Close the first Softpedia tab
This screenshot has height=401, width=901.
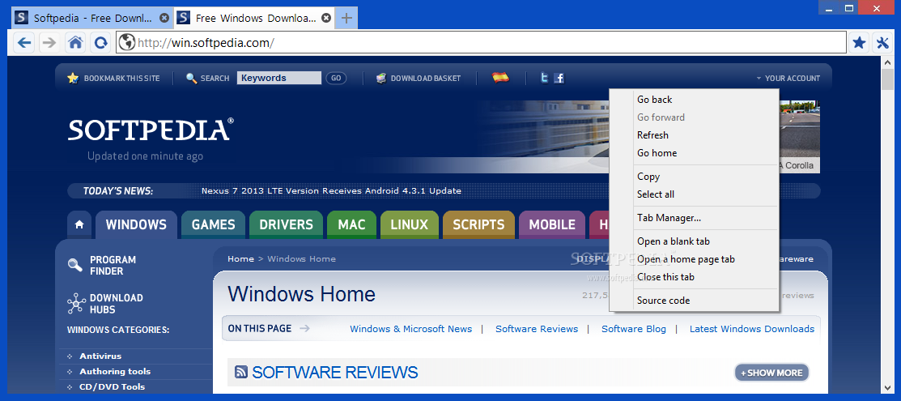[x=164, y=18]
